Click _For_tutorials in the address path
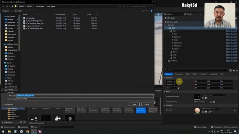The image size is (239, 134). pos(40,6)
